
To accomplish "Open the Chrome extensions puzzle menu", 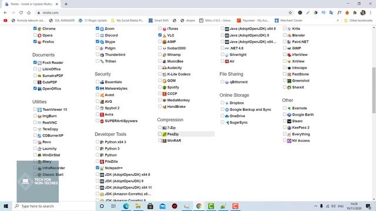I will click(355, 13).
